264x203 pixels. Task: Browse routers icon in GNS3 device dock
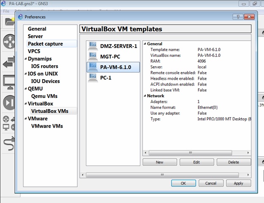9,42
